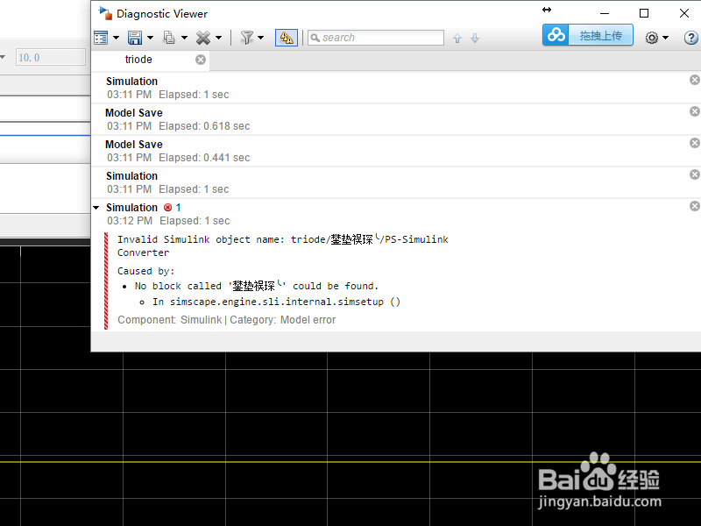
Task: Click the save diagnostics floppy icon
Action: [135, 38]
